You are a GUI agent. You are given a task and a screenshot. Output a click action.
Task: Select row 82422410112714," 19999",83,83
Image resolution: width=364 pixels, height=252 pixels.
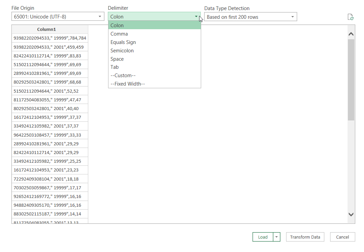(50, 56)
